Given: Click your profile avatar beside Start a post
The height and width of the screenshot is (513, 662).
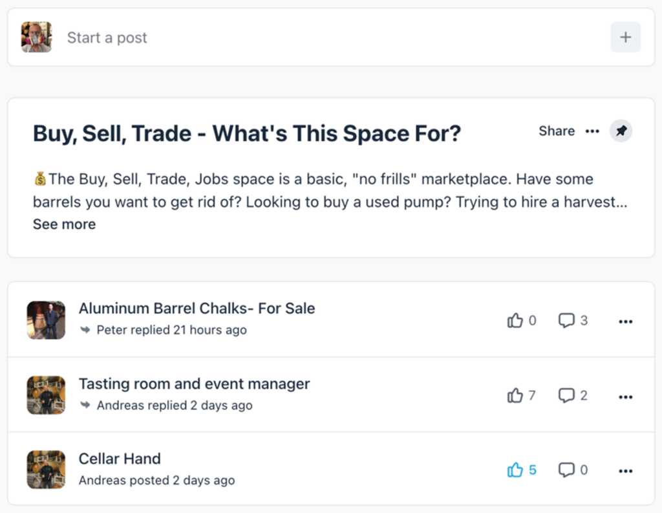Looking at the screenshot, I should pos(36,38).
